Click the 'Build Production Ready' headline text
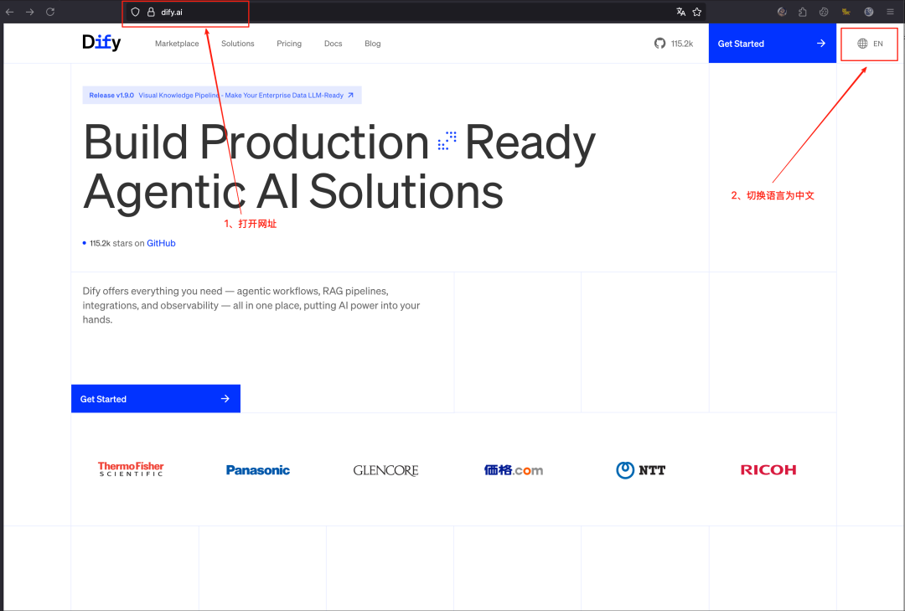The width and height of the screenshot is (905, 611). click(339, 142)
